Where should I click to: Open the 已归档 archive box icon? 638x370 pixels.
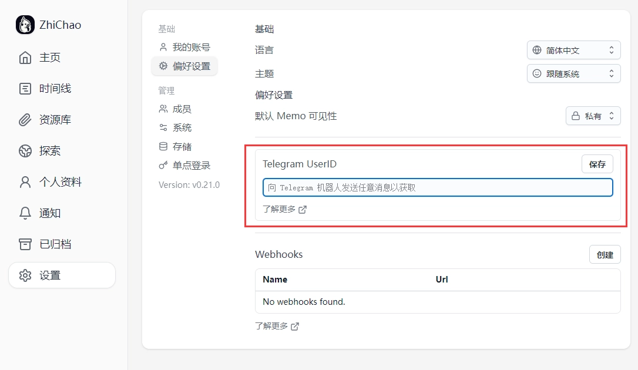24,244
